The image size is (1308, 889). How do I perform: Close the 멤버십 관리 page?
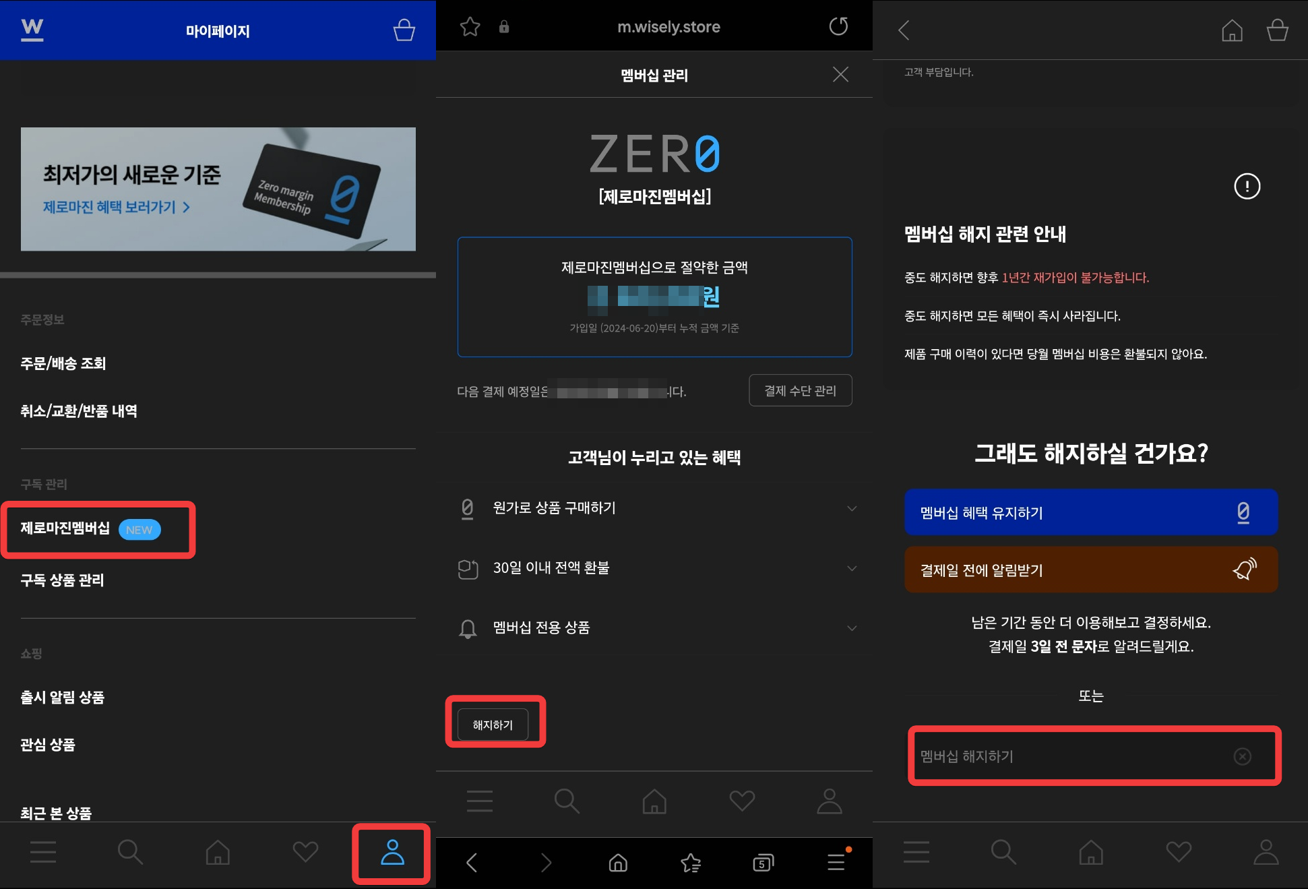click(840, 74)
